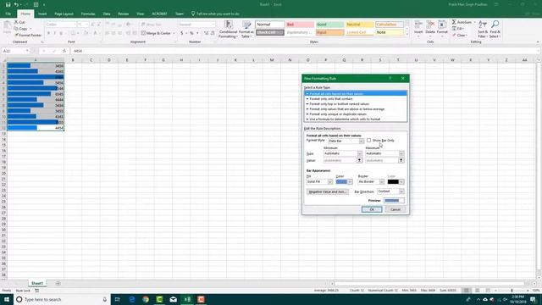Viewport: 542px width, 305px height.
Task: Click the Clear eraser icon
Action: pyautogui.click(x=454, y=36)
